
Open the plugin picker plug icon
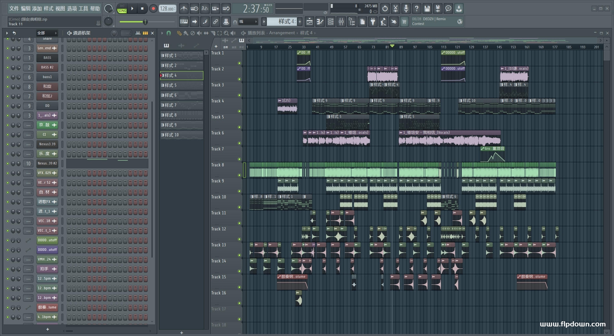[373, 22]
